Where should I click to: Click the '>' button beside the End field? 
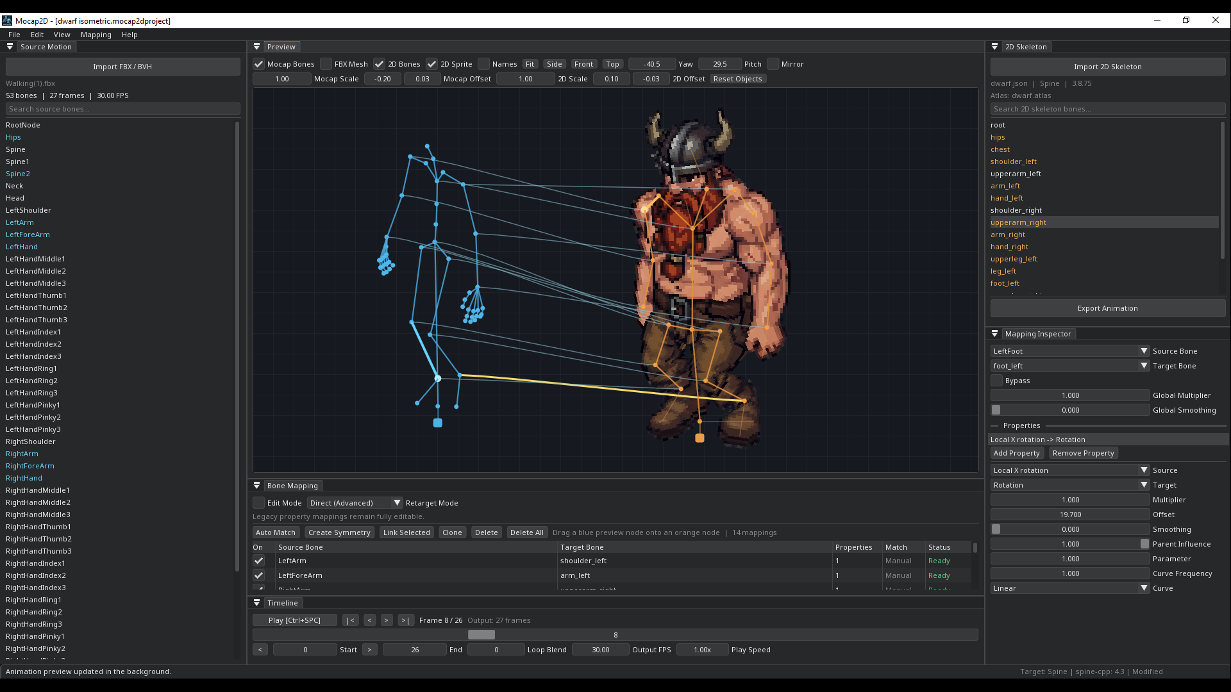coord(370,650)
